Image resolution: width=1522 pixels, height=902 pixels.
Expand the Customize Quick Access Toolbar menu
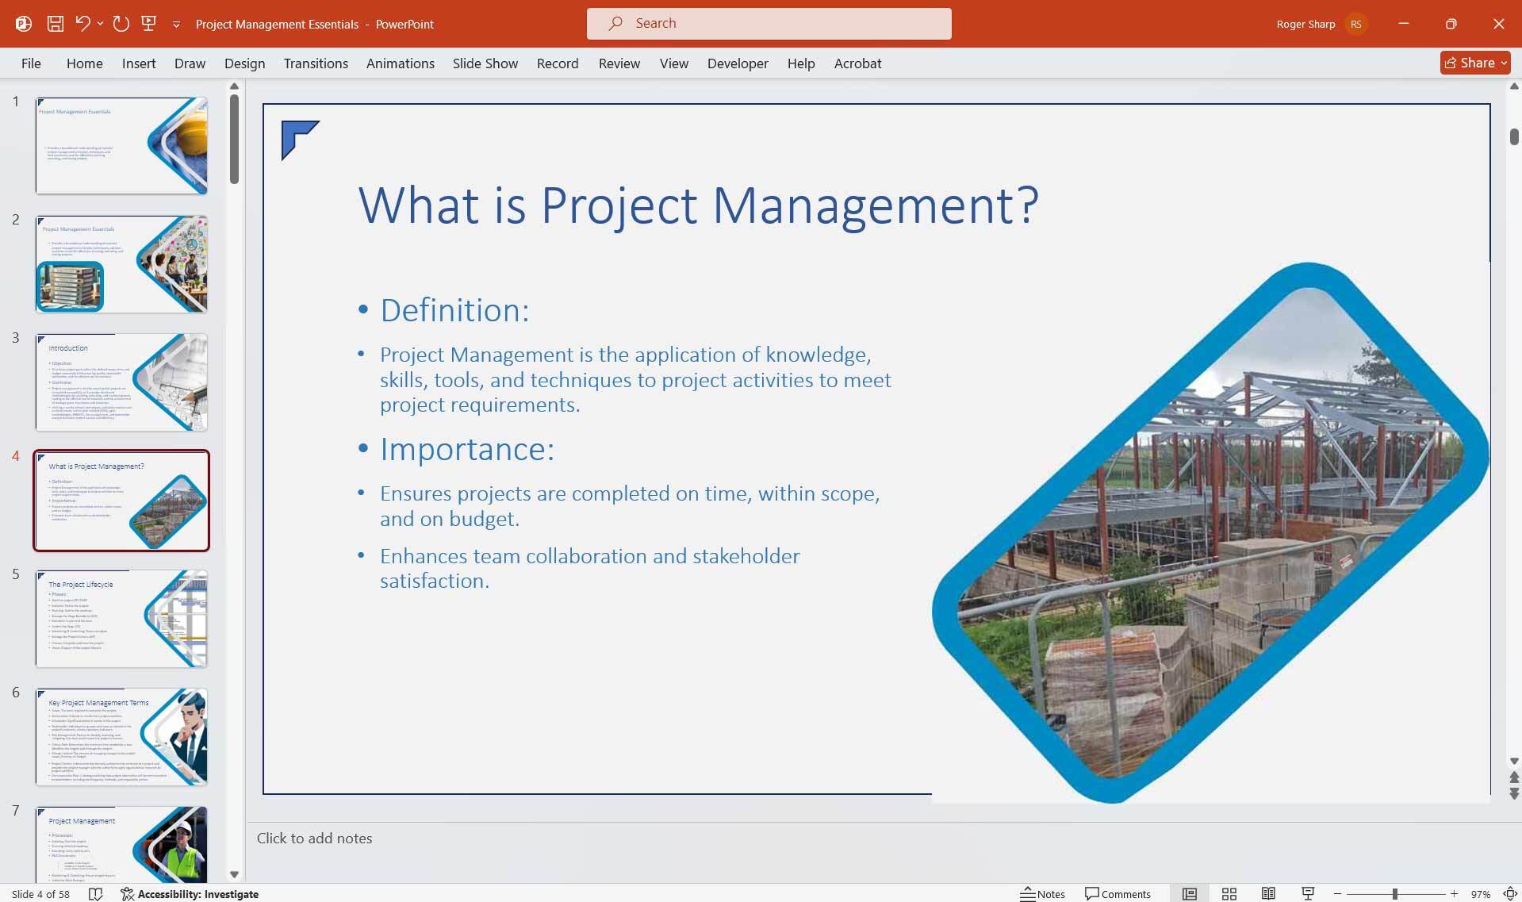176,24
